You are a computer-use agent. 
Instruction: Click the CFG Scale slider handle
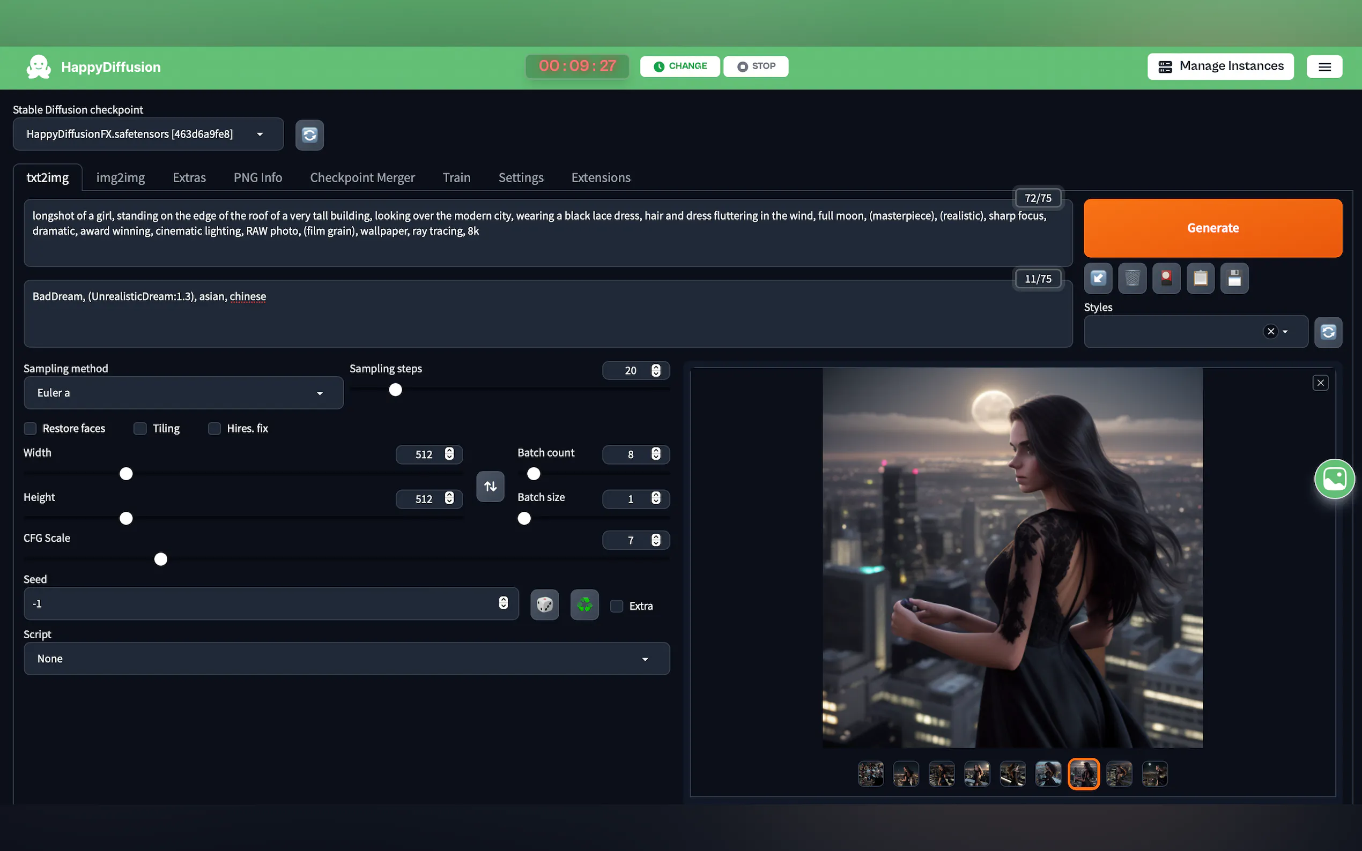pos(160,559)
